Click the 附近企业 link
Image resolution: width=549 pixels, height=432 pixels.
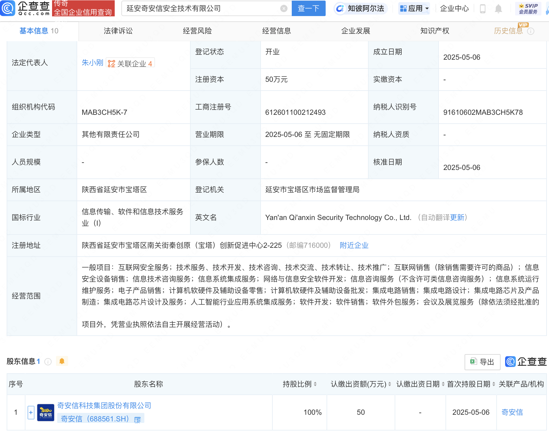click(x=354, y=245)
